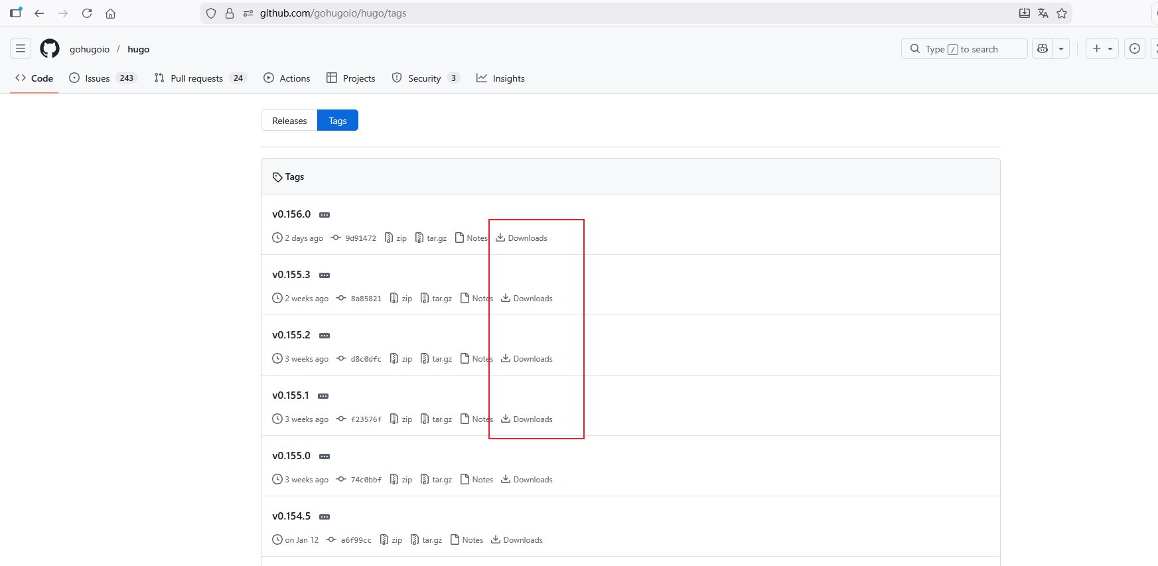Click the browser reload button
Viewport: 1158px width, 566px height.
coord(87,13)
